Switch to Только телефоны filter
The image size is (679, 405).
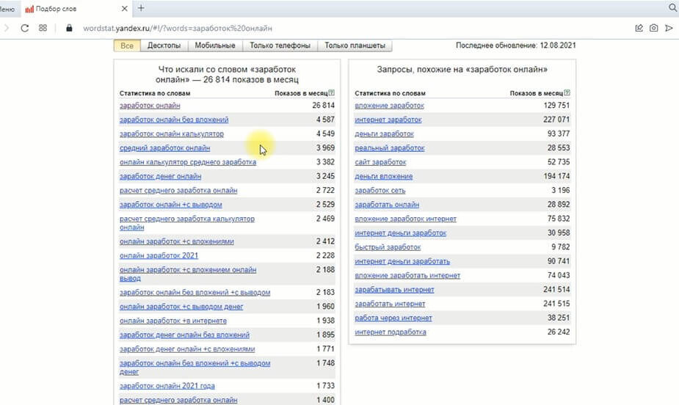(x=280, y=45)
